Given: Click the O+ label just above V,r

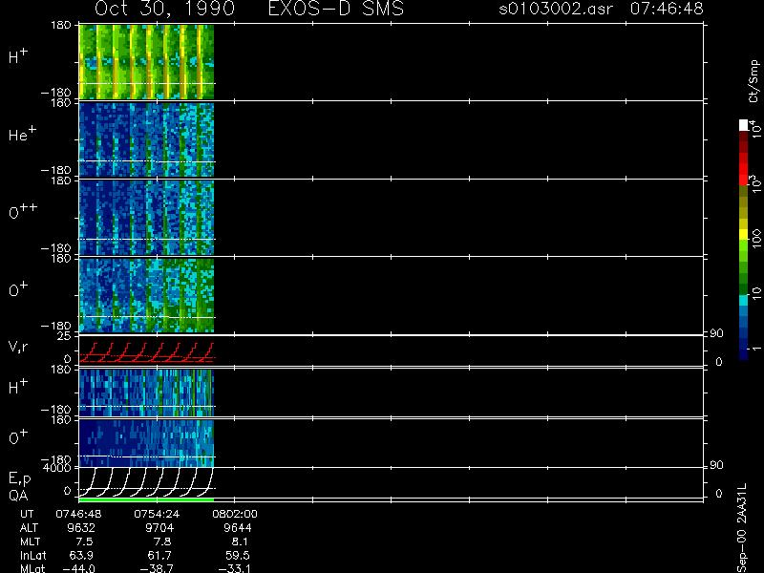Looking at the screenshot, I should click(18, 289).
